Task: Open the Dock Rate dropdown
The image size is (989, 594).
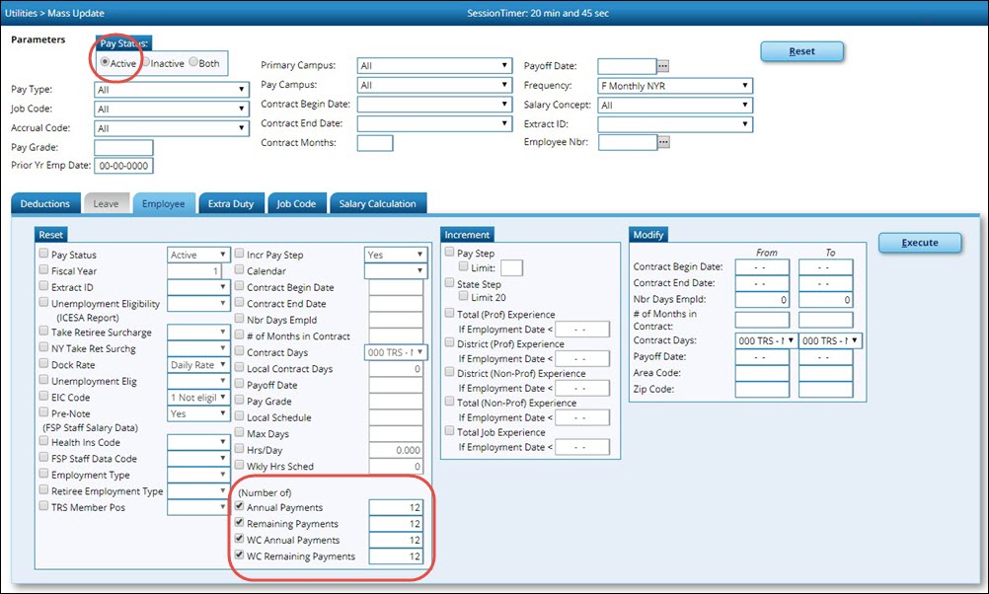Action: point(198,365)
